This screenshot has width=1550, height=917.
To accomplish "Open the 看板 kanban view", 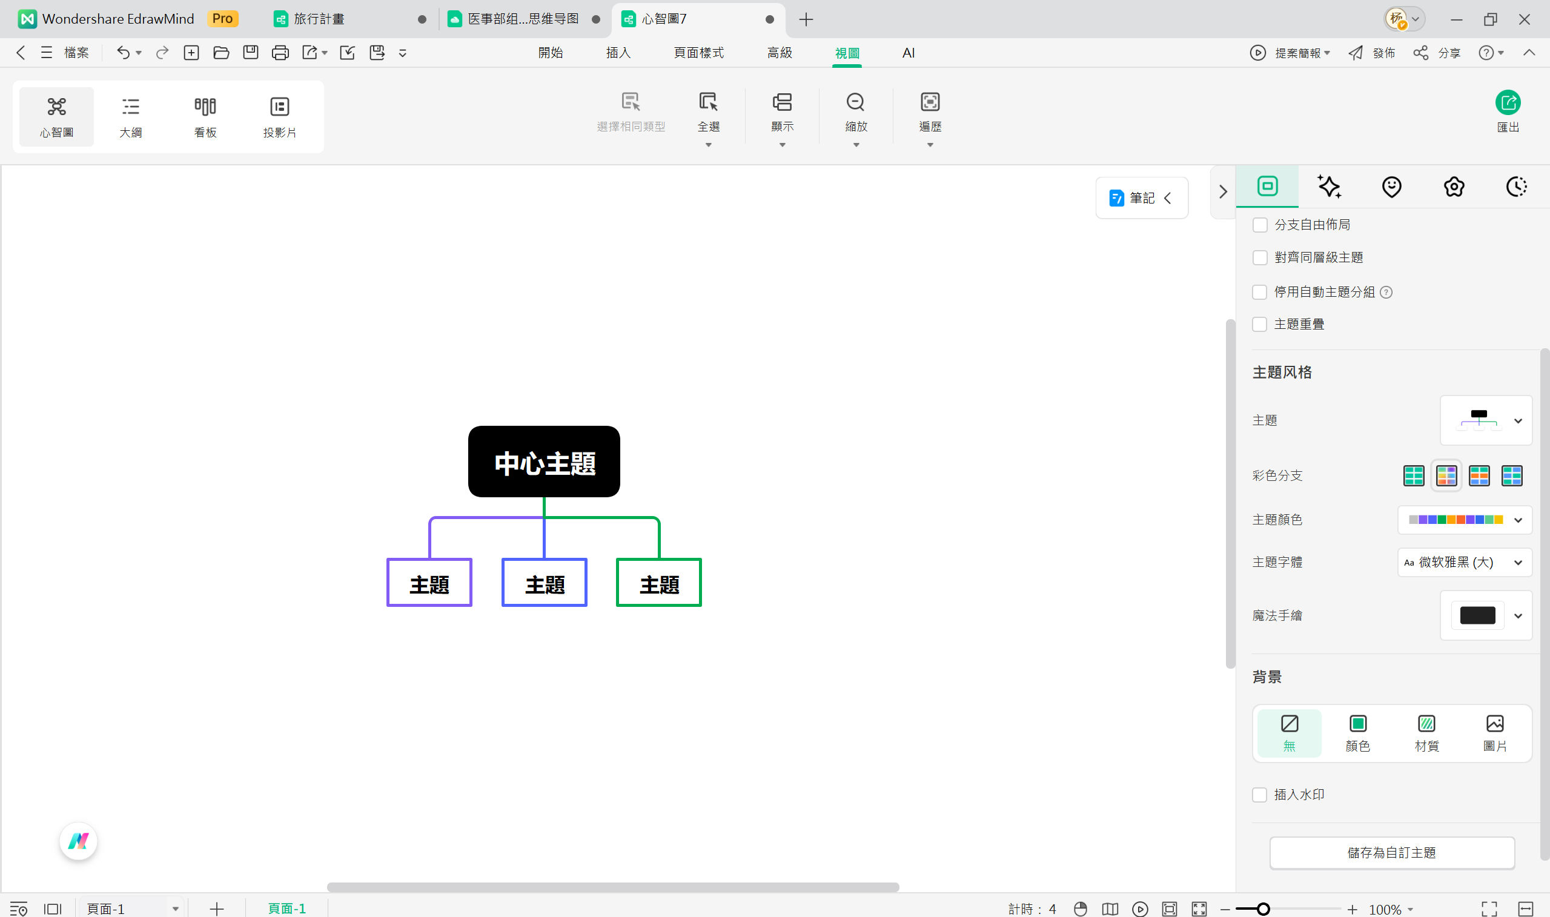I will click(x=205, y=117).
